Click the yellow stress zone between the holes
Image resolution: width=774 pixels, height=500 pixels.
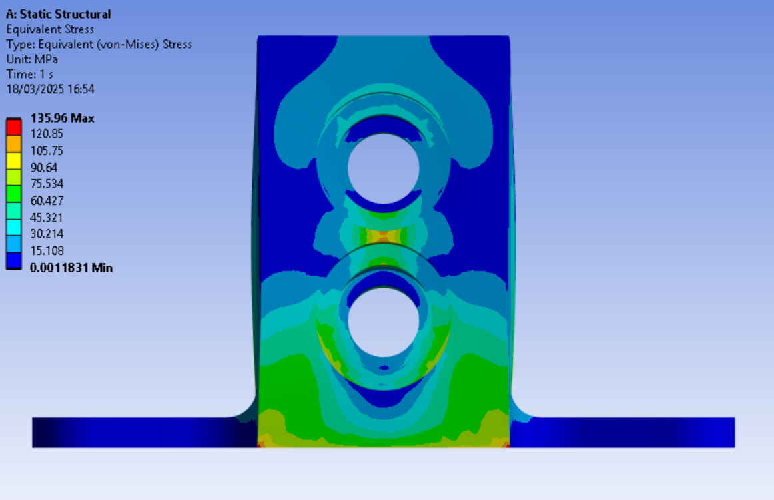(x=383, y=236)
